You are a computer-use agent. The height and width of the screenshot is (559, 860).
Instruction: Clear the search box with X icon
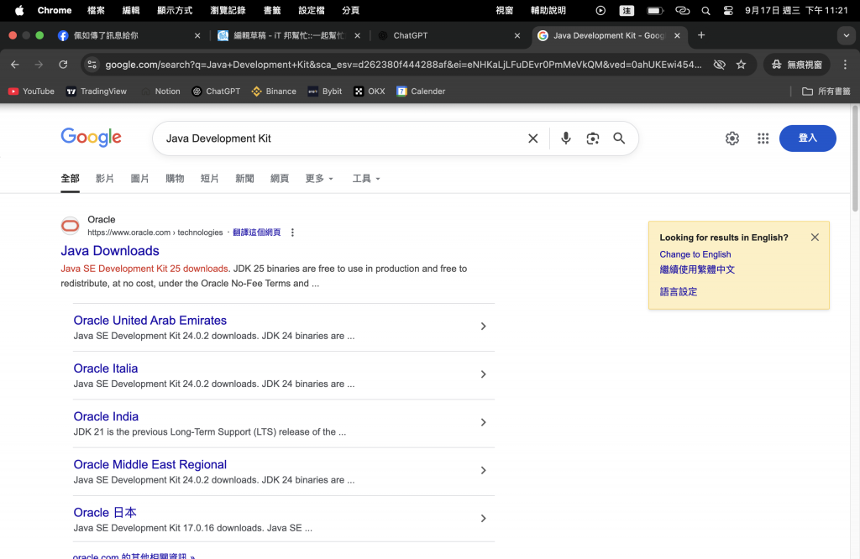point(532,138)
